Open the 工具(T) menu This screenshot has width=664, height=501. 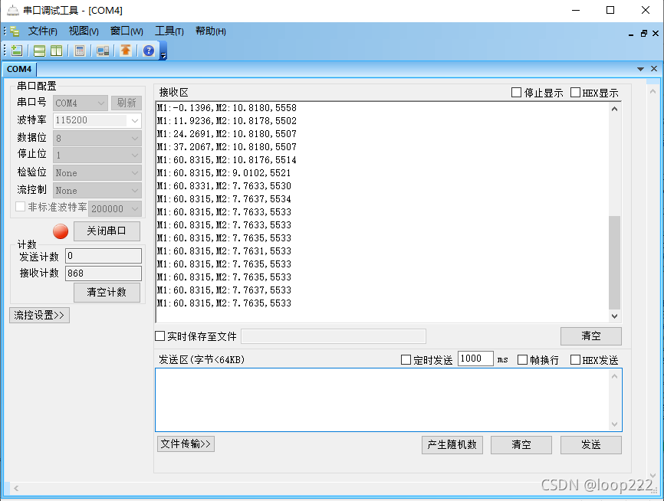pyautogui.click(x=169, y=31)
